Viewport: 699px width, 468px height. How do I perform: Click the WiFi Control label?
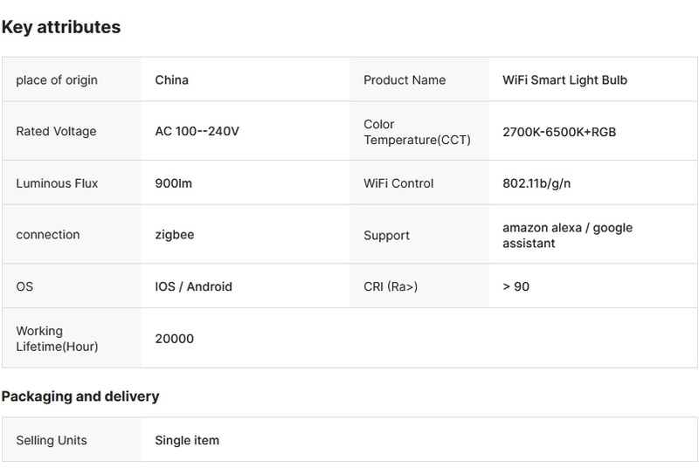tap(398, 183)
